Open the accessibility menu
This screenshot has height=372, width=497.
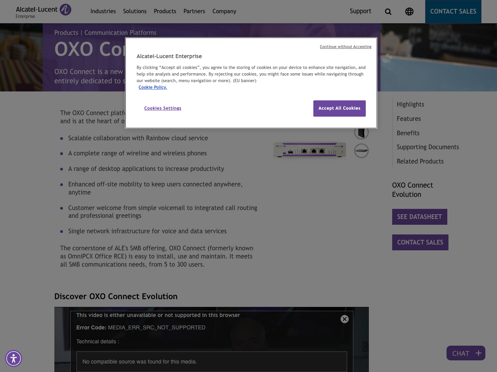13,358
